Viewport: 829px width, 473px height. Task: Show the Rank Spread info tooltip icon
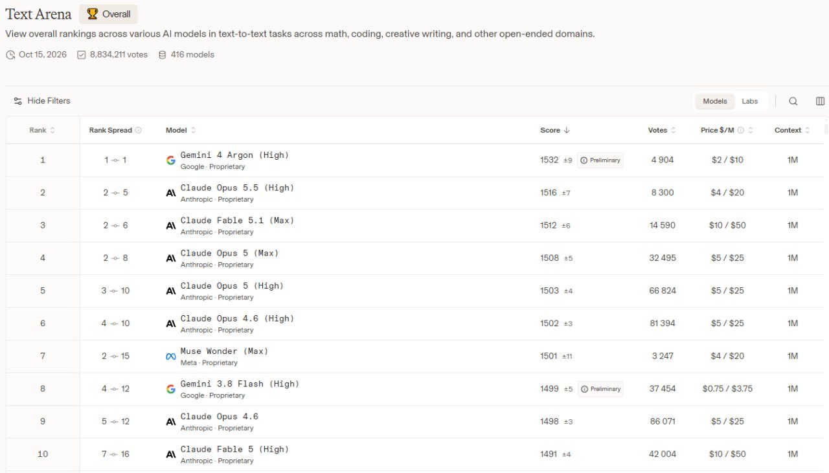click(138, 130)
